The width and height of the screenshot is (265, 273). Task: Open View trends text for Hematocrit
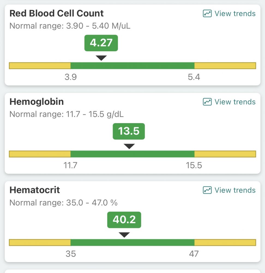click(x=235, y=190)
